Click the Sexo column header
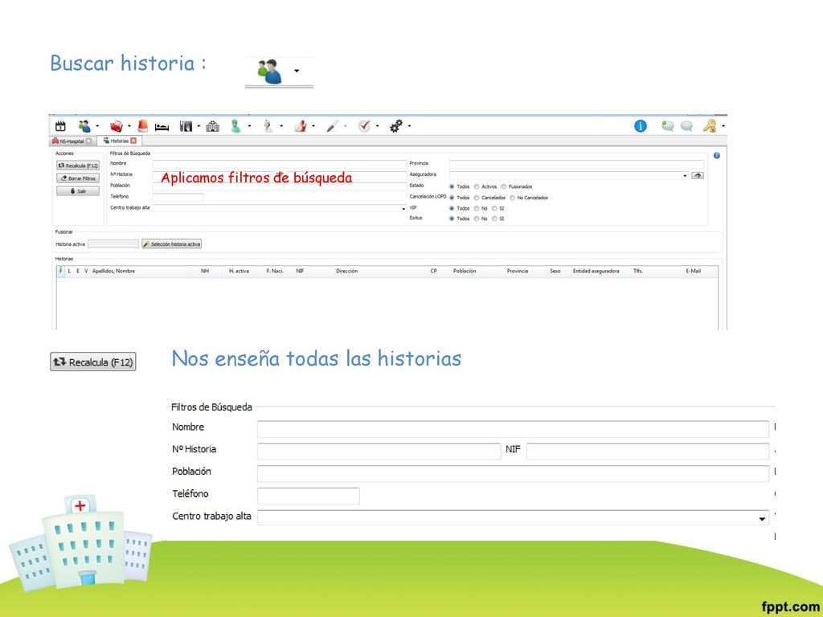823x617 pixels. (555, 272)
